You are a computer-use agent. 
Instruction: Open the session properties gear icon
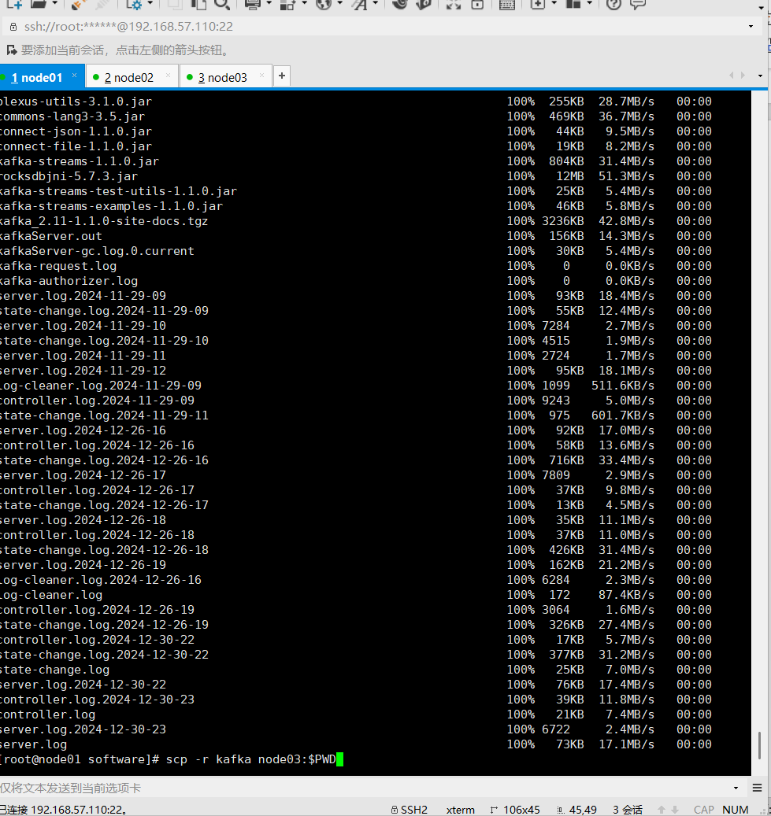coord(135,4)
